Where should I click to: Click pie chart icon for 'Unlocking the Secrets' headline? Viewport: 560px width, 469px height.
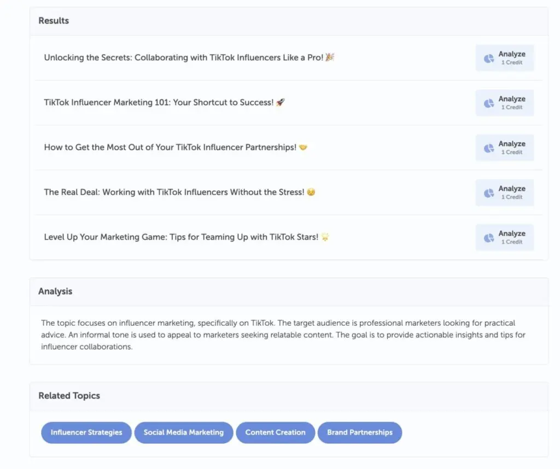point(488,58)
